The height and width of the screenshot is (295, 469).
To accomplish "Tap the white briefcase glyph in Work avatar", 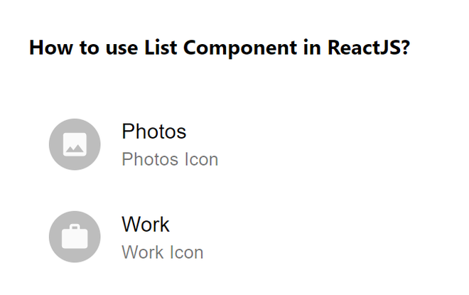I will 75,238.
